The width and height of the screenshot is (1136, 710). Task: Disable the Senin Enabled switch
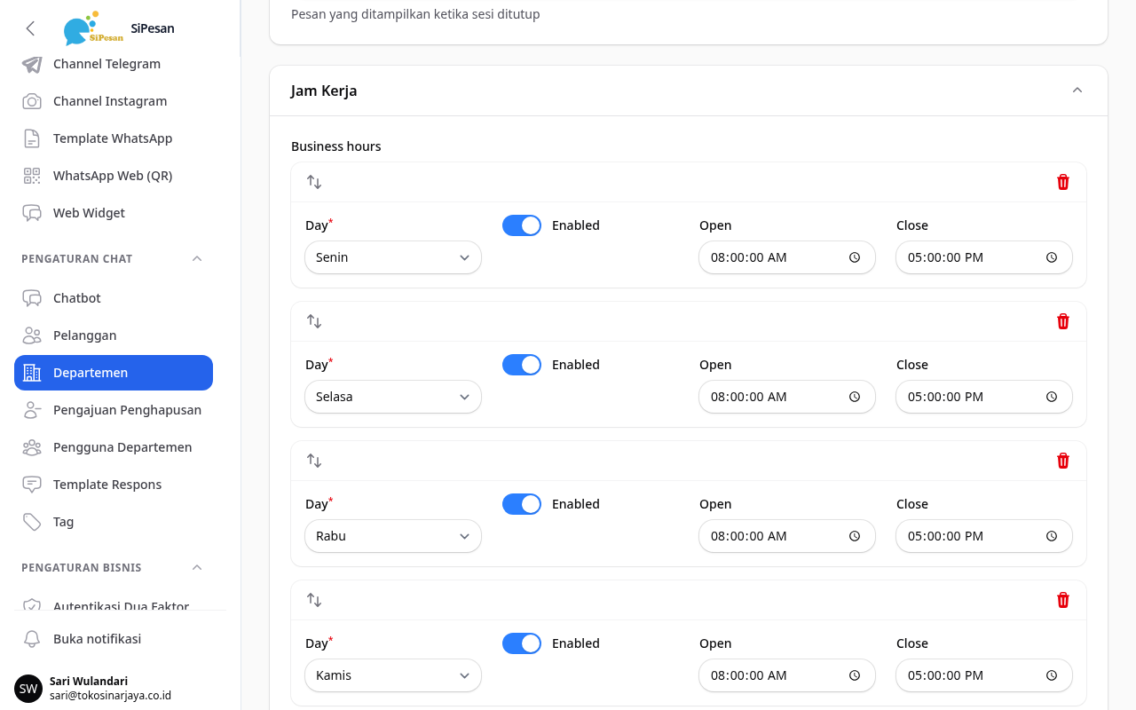(522, 225)
